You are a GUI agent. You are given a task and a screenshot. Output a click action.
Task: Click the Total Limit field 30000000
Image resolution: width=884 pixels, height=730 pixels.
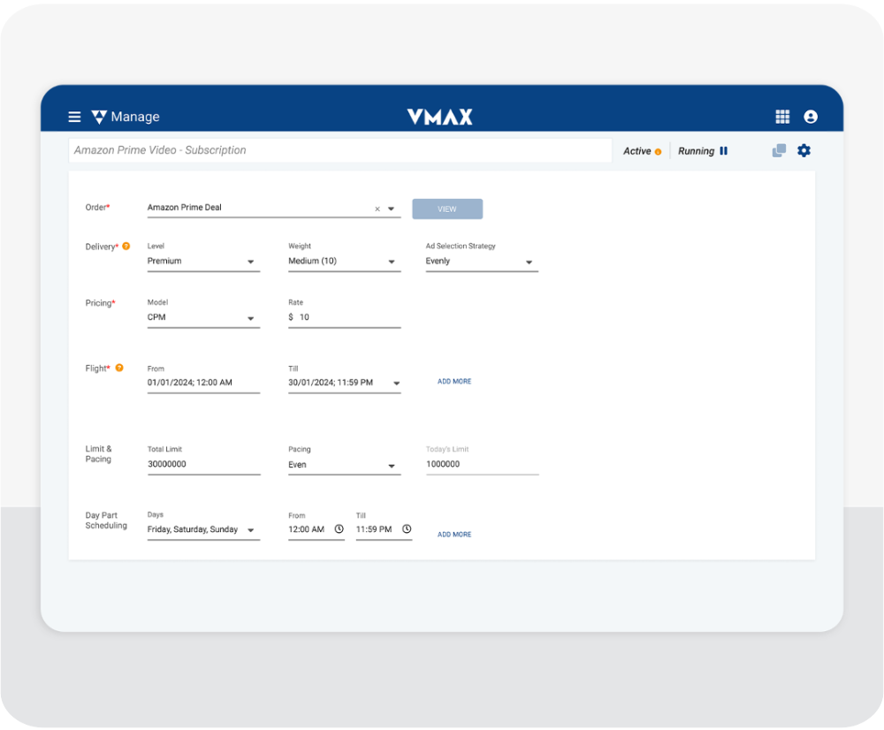[x=203, y=465]
